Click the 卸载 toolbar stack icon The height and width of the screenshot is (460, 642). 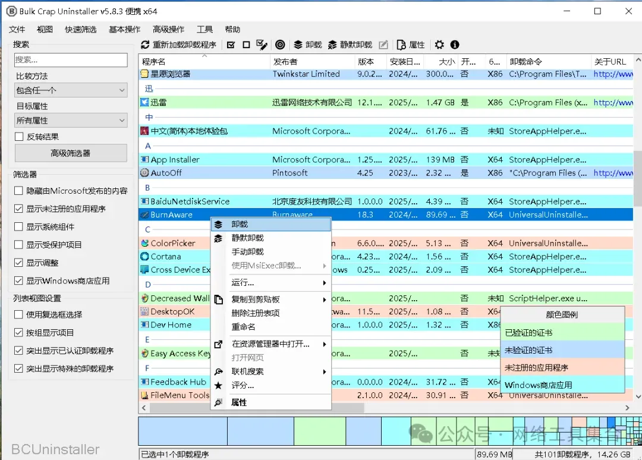click(x=298, y=45)
